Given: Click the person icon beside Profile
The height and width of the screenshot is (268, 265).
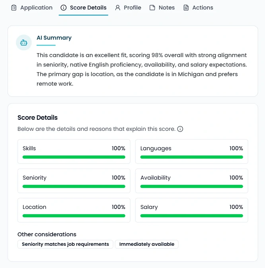Looking at the screenshot, I should coord(118,8).
